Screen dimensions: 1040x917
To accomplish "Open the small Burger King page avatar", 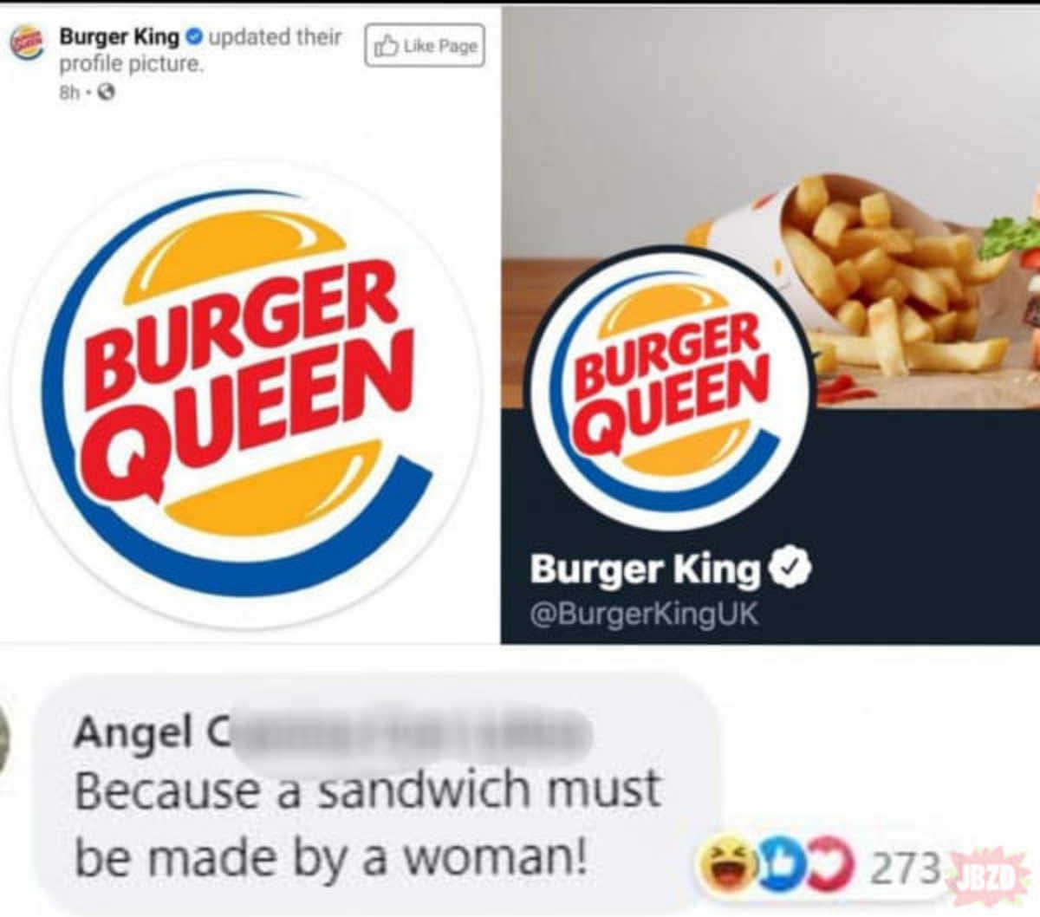I will click(x=27, y=43).
